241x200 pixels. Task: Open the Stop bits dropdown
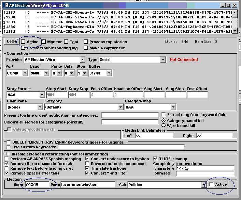tap(84, 73)
